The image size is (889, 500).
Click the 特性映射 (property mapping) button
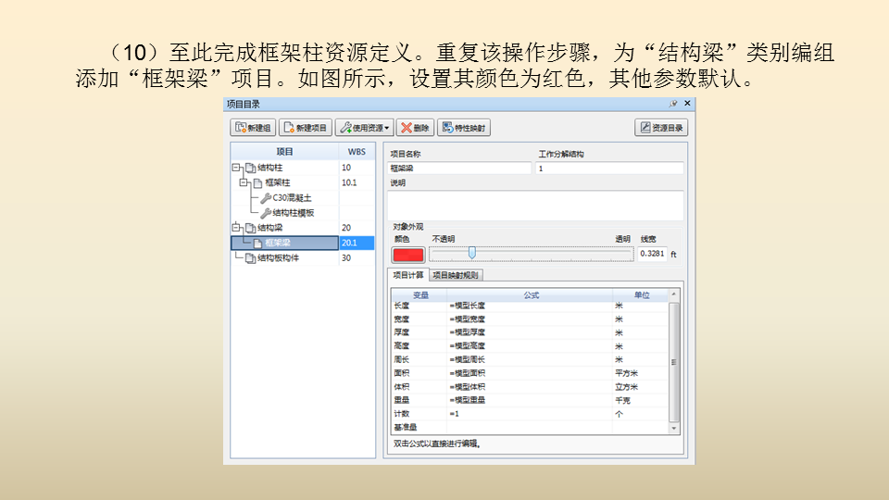pos(464,128)
